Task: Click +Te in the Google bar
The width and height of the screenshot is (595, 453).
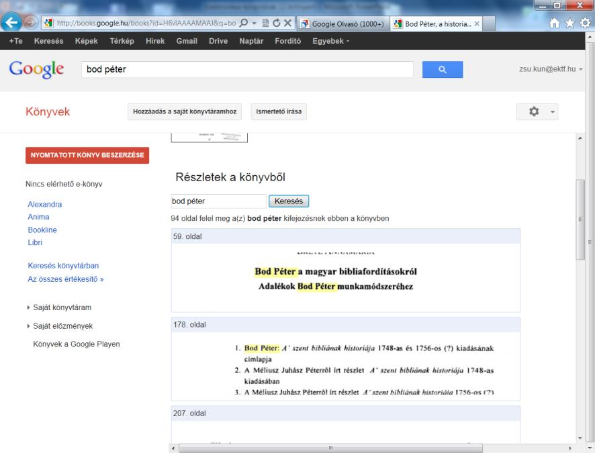Action: coord(16,41)
